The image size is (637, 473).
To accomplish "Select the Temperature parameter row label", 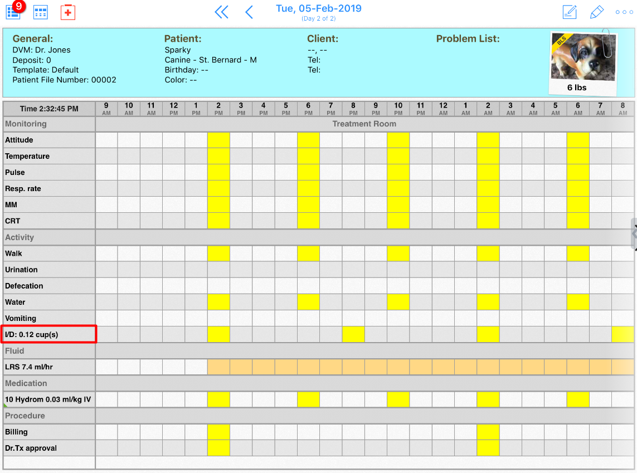I will 49,157.
